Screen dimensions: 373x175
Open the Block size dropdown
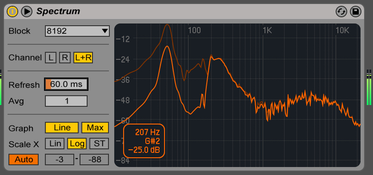[x=77, y=31]
